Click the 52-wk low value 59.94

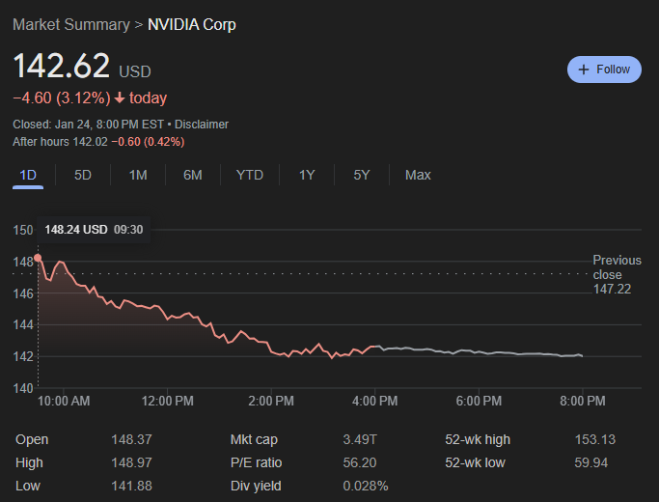coord(591,462)
